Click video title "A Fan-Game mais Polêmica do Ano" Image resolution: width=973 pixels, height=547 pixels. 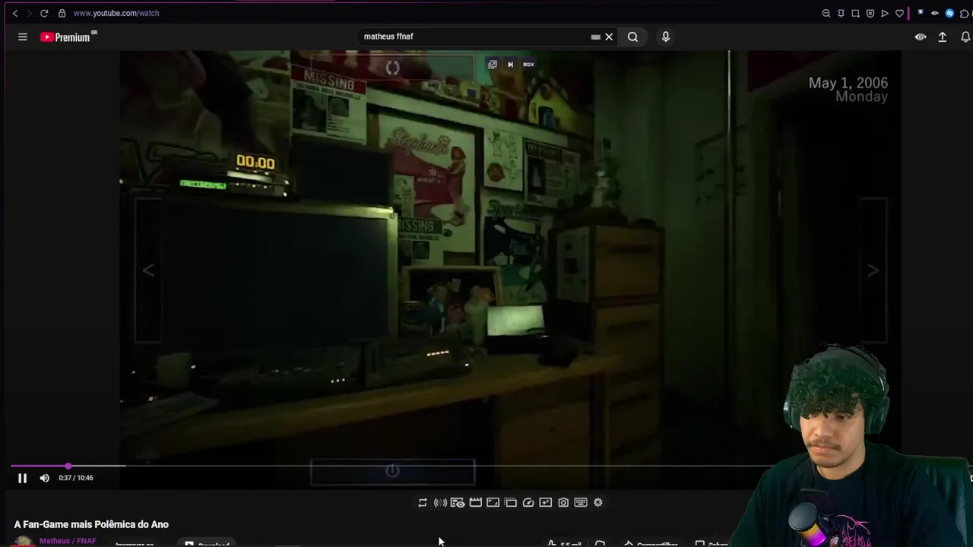[x=91, y=524]
